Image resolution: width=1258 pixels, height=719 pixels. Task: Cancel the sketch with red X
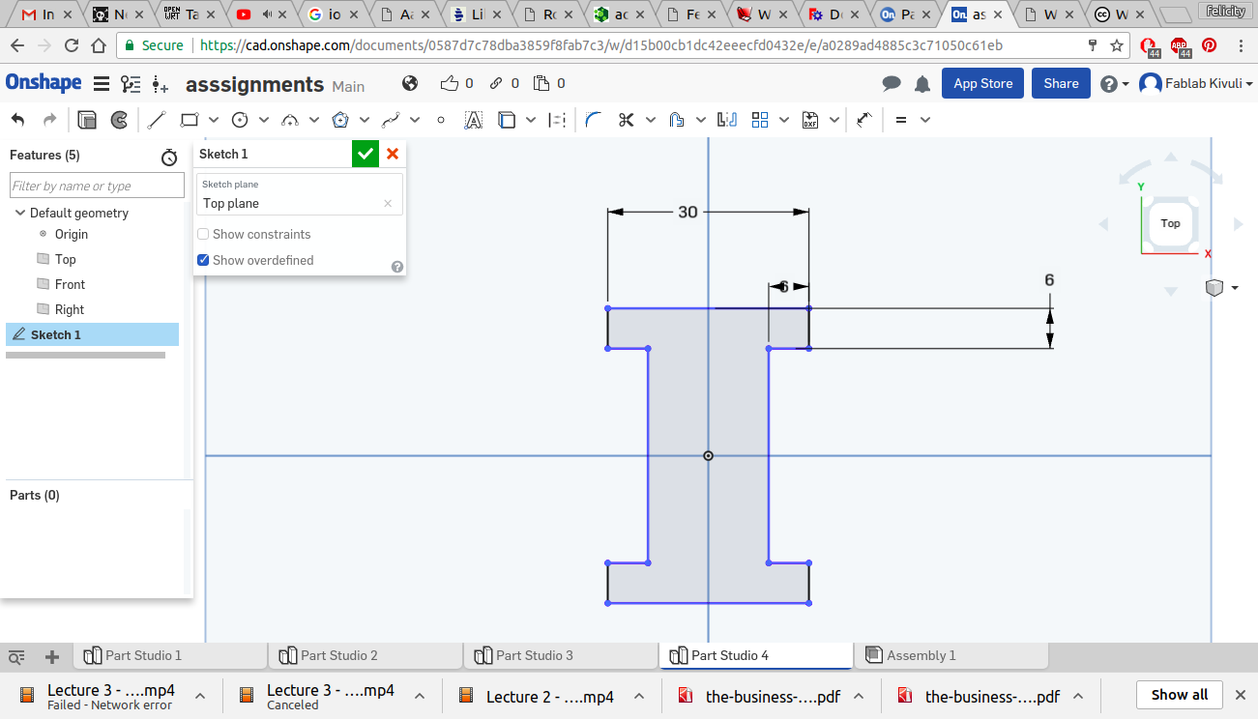393,154
